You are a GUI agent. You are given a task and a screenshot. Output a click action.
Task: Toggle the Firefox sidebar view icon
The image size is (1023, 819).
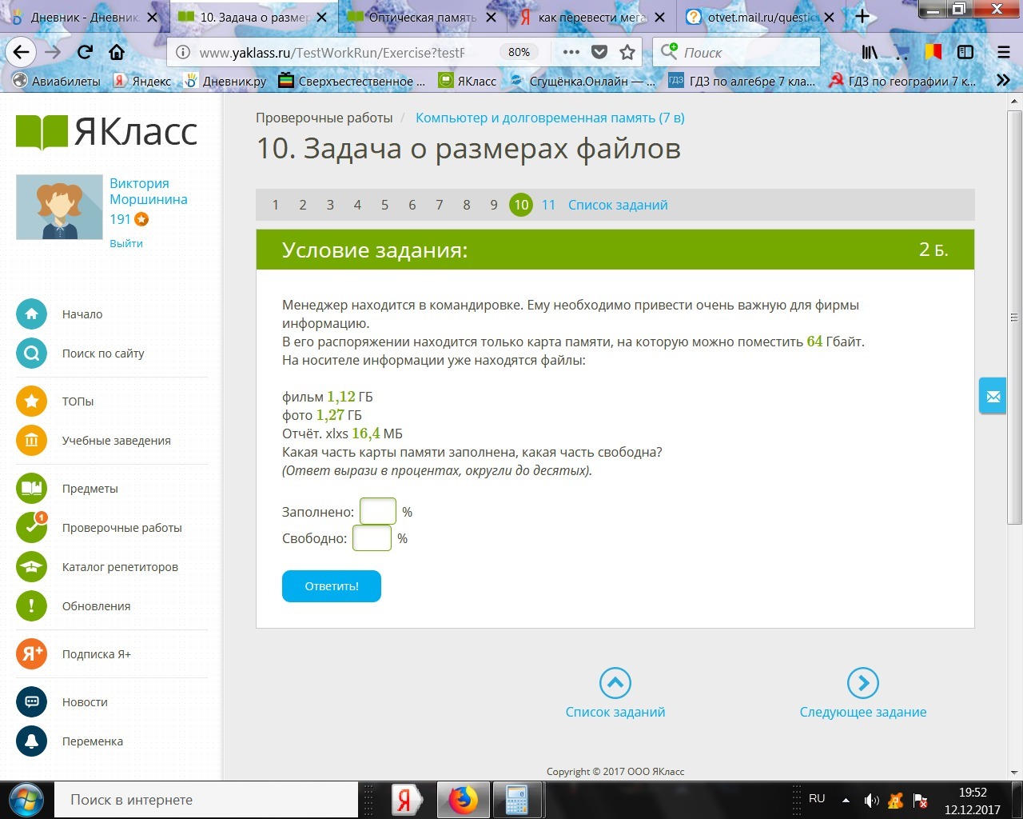pyautogui.click(x=965, y=53)
